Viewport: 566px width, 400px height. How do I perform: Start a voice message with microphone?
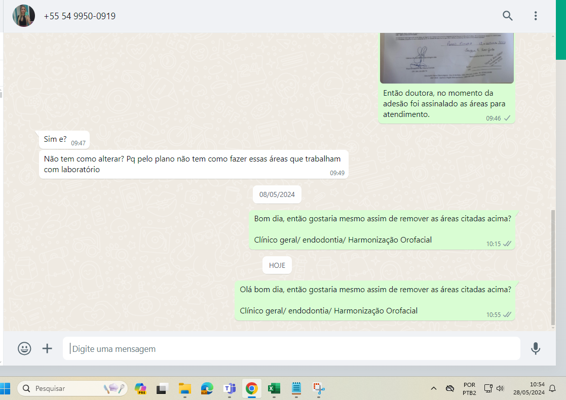click(x=536, y=348)
